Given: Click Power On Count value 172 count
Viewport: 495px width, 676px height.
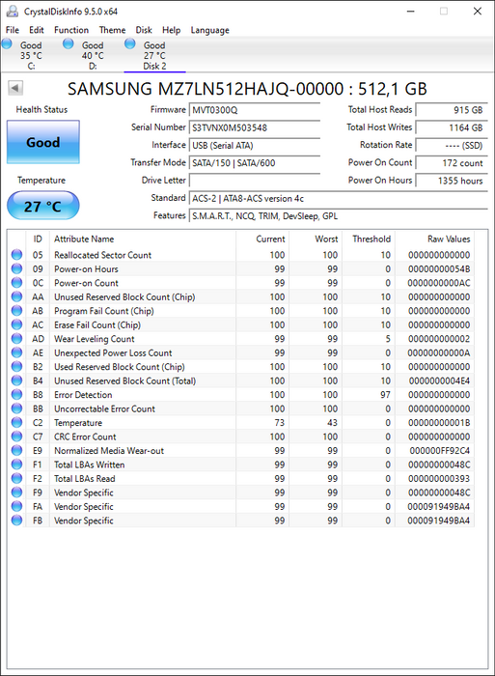Looking at the screenshot, I should (452, 163).
